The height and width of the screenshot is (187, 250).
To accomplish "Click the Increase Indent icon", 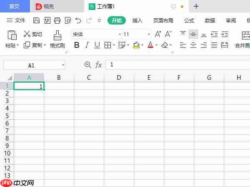I will (225, 34).
